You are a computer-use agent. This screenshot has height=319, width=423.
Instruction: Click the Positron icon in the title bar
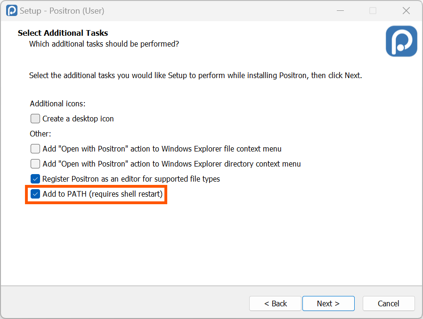[x=10, y=10]
